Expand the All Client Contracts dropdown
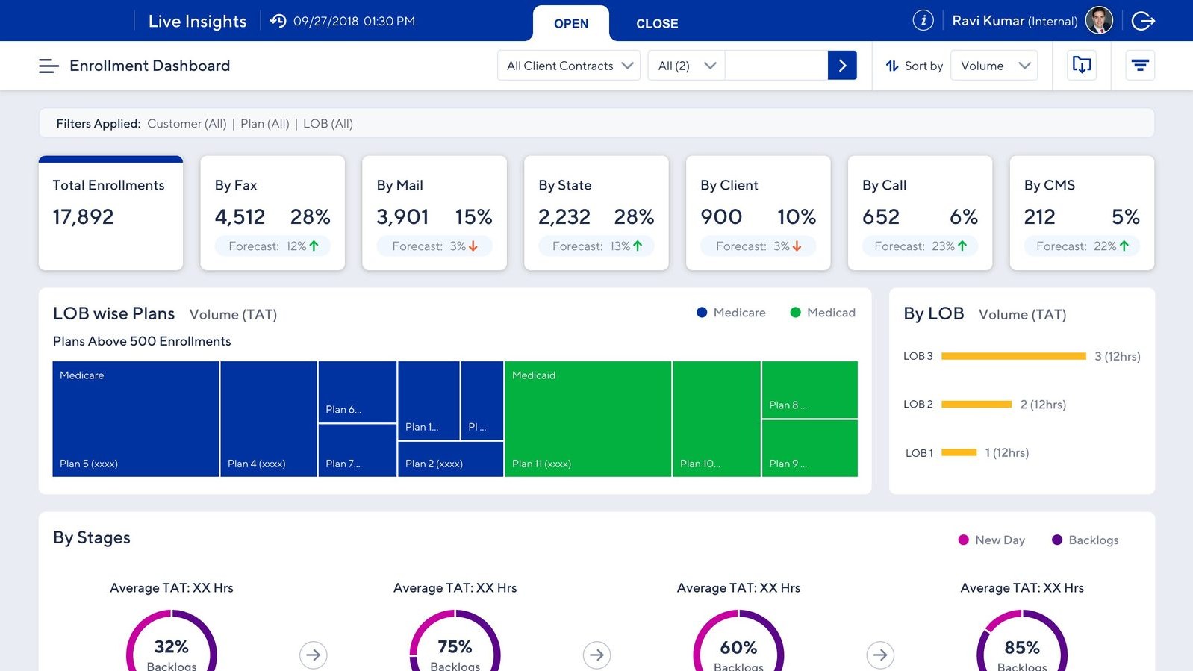Viewport: 1193px width, 671px height. [x=569, y=66]
